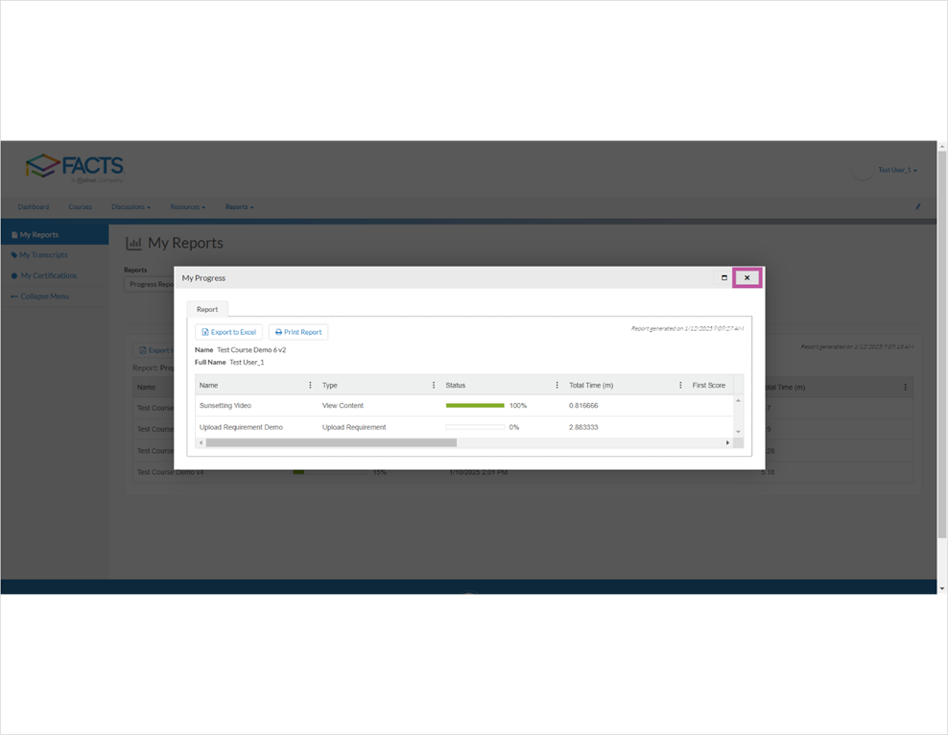
Task: Expand the Discussions navigation dropdown
Action: click(131, 206)
